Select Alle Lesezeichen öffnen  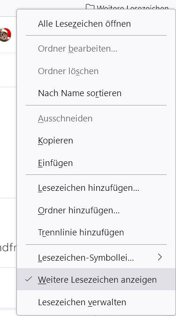(96, 24)
